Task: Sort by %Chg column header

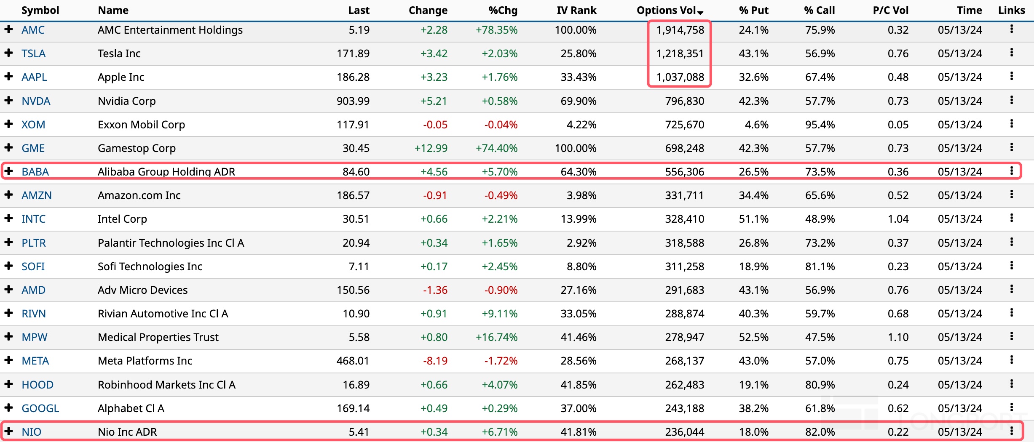Action: tap(503, 11)
